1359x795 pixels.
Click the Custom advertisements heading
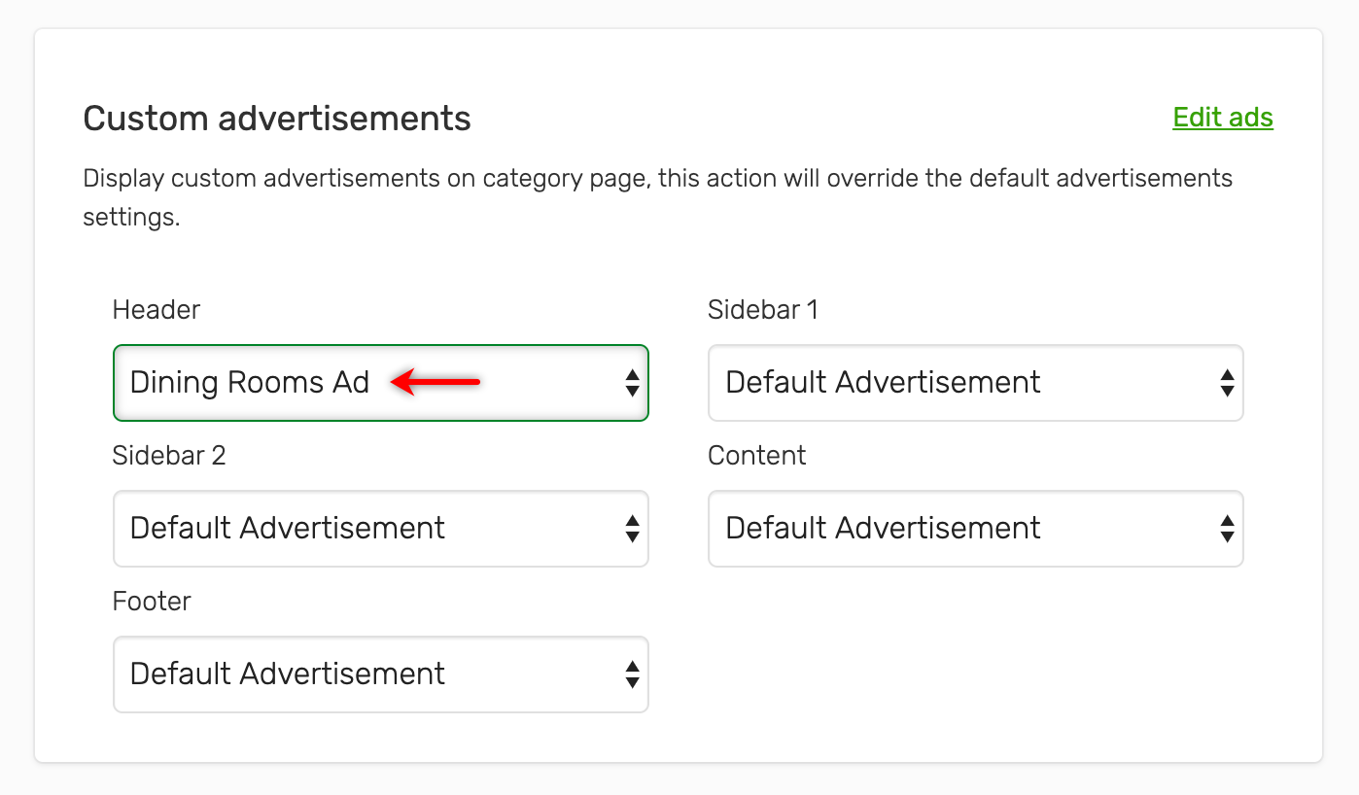tap(277, 119)
